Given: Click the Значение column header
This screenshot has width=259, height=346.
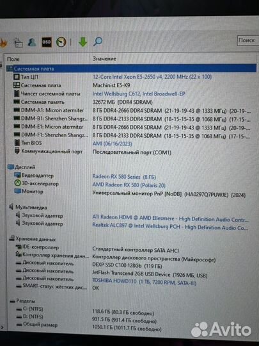Looking at the screenshot, I should (x=104, y=59).
